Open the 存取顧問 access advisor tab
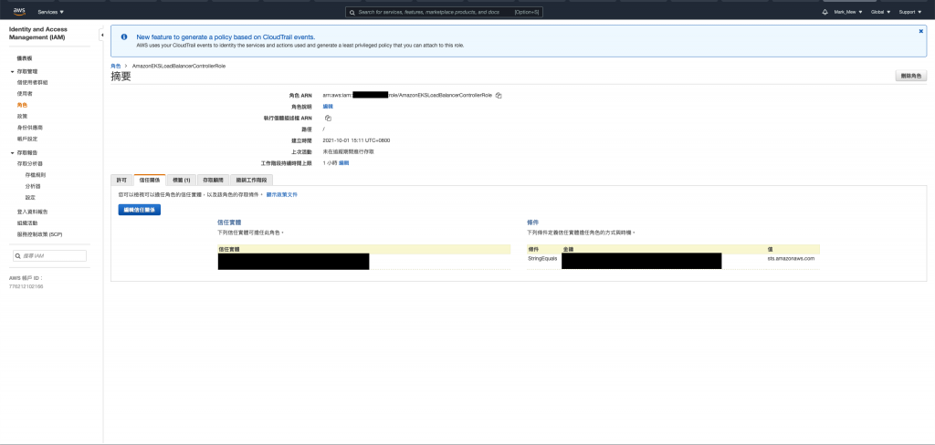The height and width of the screenshot is (445, 935). coord(212,180)
